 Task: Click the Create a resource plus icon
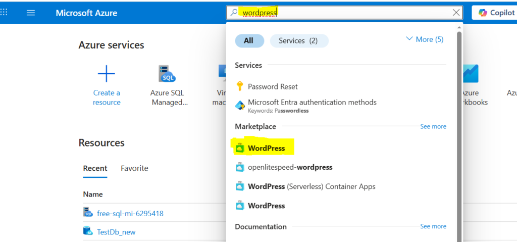coord(107,74)
